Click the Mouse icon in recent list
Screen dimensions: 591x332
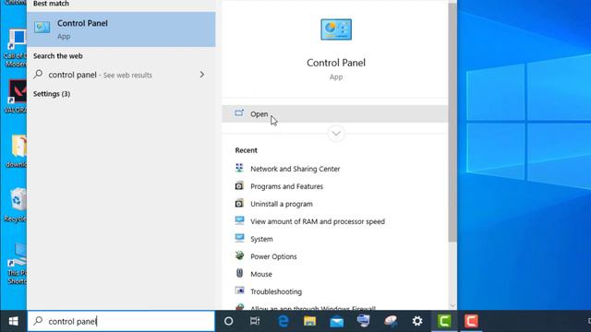[x=239, y=273]
